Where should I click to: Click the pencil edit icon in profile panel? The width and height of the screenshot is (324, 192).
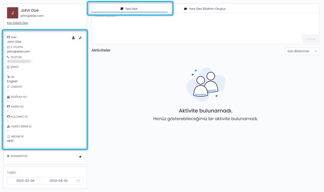80,38
